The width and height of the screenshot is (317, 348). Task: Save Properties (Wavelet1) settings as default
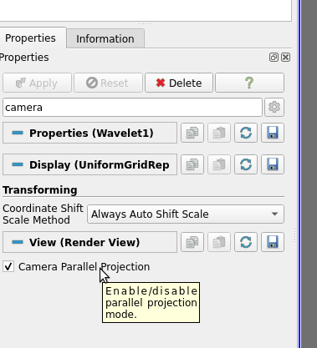[x=273, y=133]
